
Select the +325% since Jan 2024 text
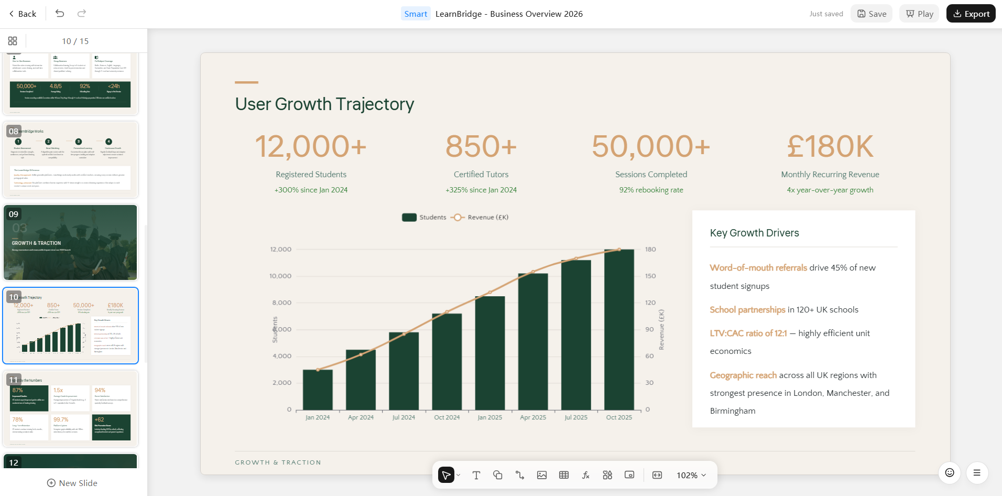click(x=481, y=190)
